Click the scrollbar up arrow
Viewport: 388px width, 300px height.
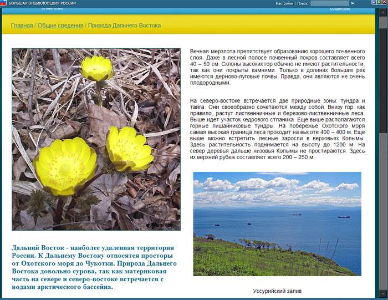pos(384,12)
